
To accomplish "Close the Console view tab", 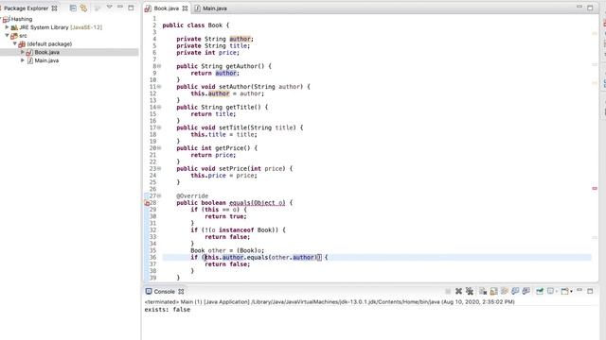I will click(x=181, y=292).
